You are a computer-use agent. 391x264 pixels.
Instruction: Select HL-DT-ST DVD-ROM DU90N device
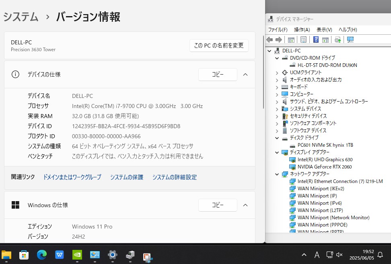327,65
